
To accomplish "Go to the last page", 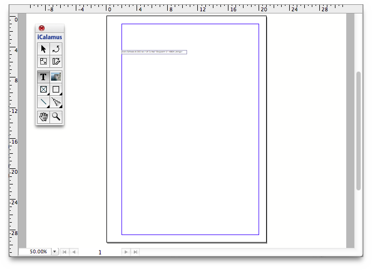I will pos(135,252).
